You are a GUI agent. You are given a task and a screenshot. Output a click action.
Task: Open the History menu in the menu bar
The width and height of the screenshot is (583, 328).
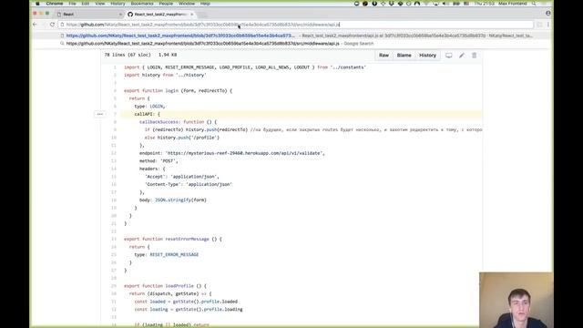click(x=118, y=4)
